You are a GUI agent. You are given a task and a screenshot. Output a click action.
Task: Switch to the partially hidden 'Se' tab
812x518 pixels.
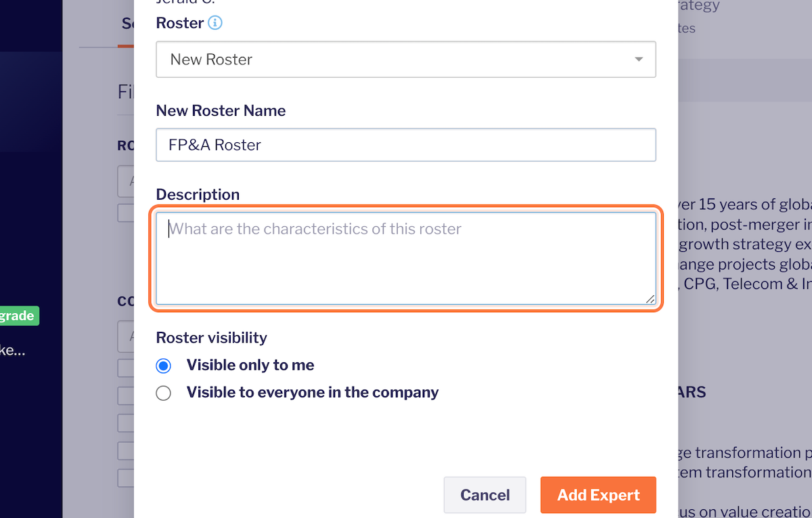128,24
